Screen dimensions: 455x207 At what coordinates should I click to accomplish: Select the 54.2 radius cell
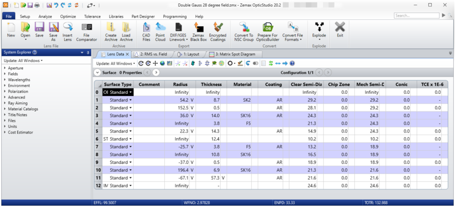[x=177, y=100]
